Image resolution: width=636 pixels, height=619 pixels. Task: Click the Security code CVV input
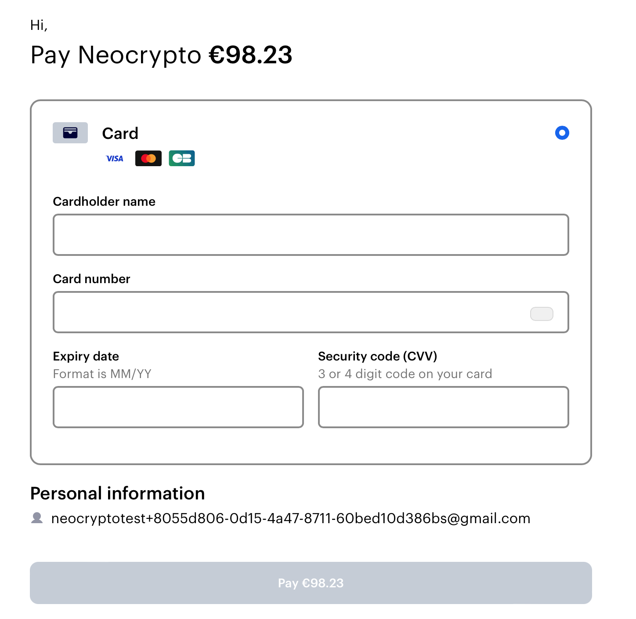(x=443, y=407)
